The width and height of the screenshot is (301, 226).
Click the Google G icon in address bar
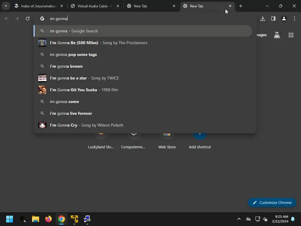point(42,19)
